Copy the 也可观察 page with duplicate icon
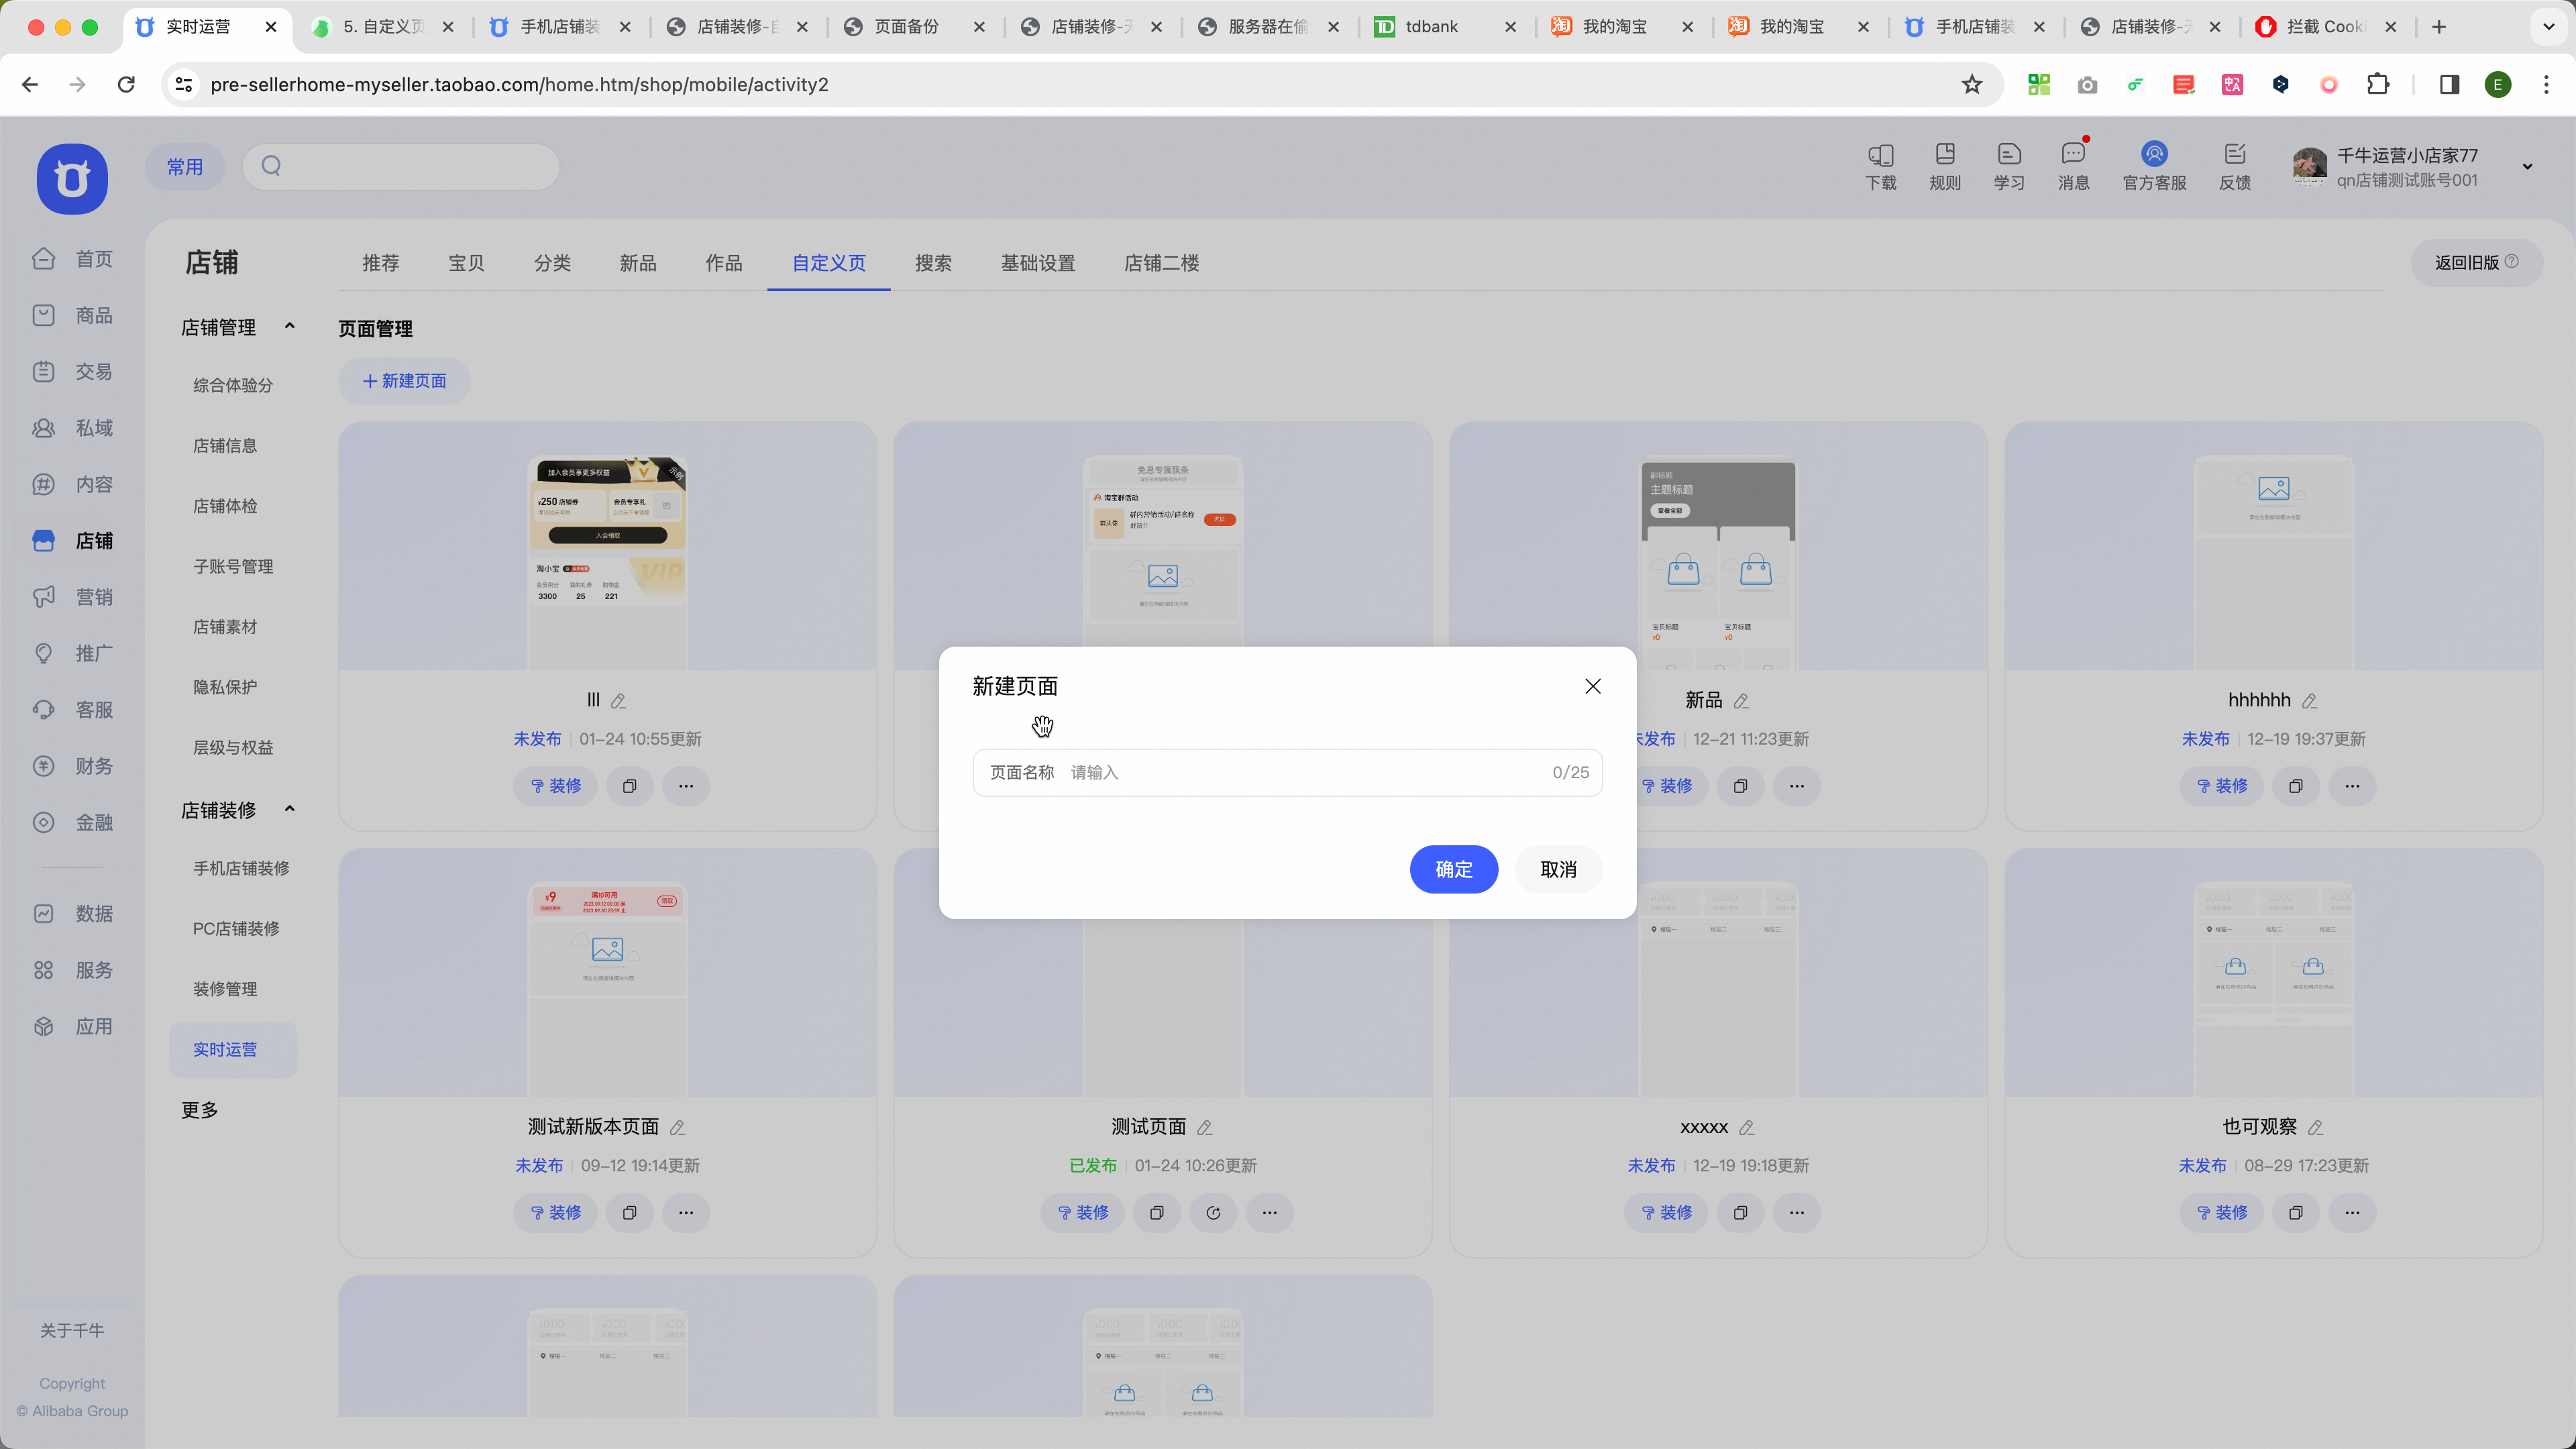 [2295, 1213]
